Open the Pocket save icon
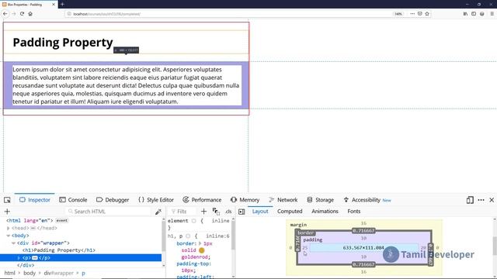 (x=419, y=14)
